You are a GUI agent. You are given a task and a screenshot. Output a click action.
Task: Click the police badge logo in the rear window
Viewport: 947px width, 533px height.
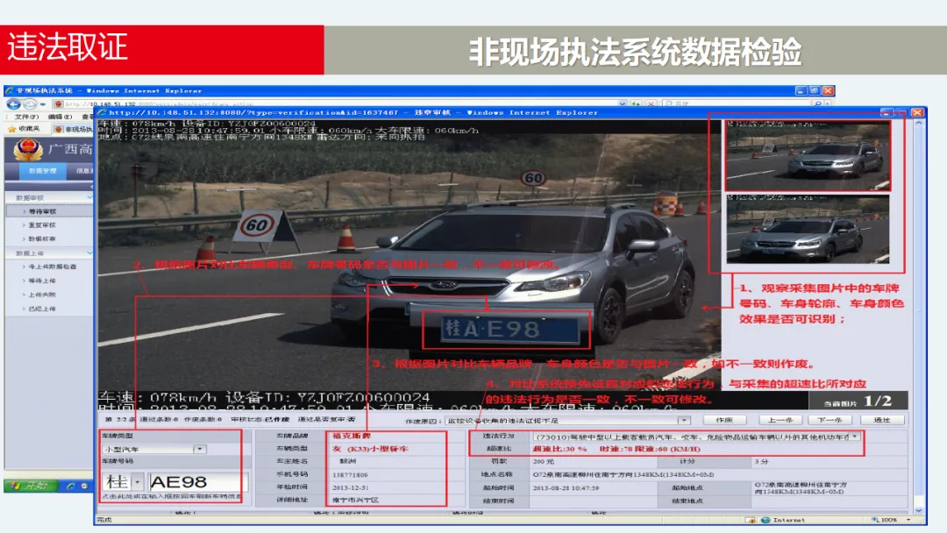(x=28, y=149)
